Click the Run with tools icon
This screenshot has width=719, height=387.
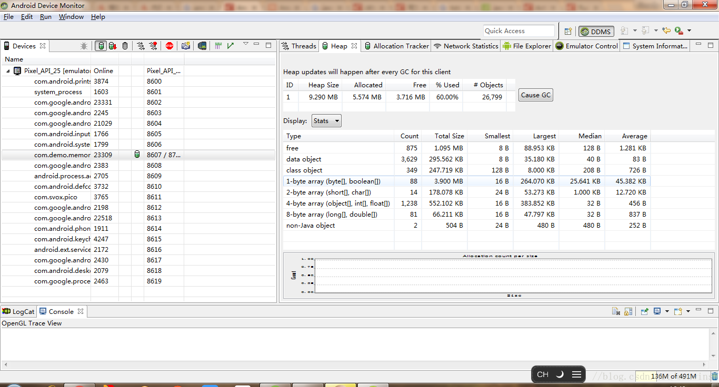(679, 31)
